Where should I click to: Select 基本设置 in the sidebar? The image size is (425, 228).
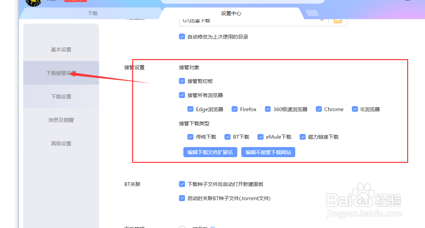pyautogui.click(x=61, y=49)
